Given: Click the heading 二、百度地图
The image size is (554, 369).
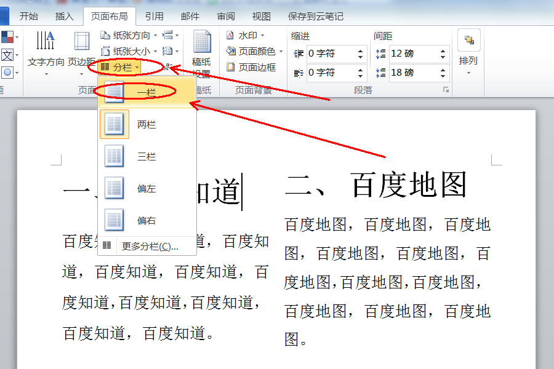Looking at the screenshot, I should 375,184.
